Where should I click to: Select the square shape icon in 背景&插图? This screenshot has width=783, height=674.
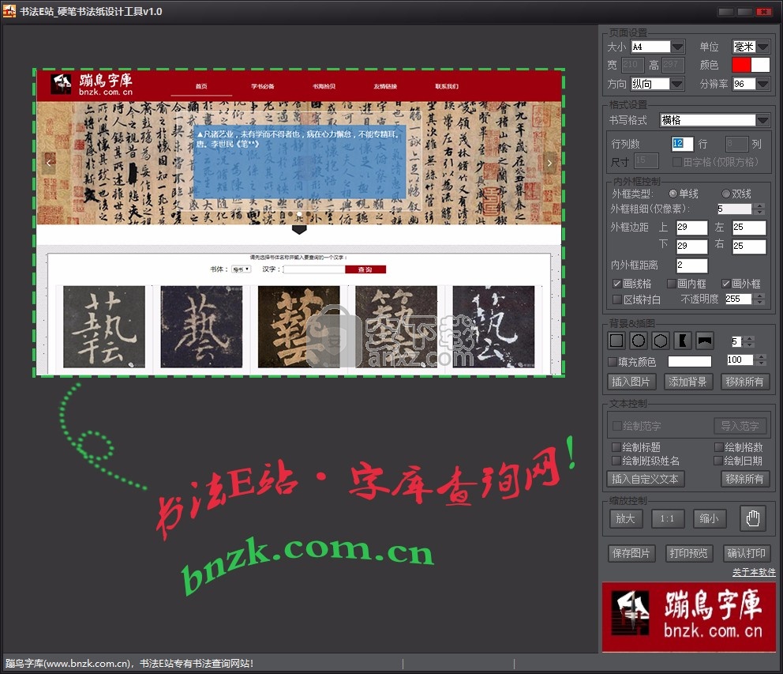click(616, 341)
